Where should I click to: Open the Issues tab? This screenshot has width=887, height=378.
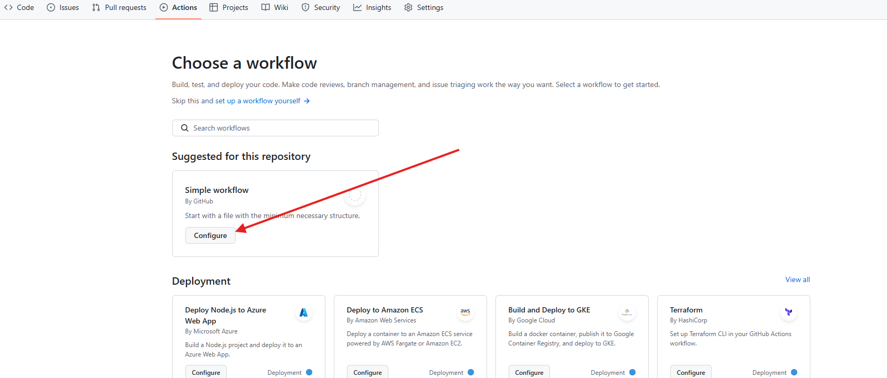pyautogui.click(x=63, y=7)
